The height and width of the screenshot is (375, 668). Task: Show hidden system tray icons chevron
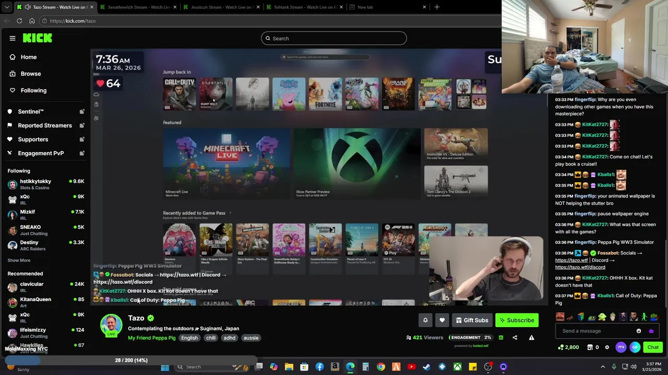pyautogui.click(x=603, y=367)
